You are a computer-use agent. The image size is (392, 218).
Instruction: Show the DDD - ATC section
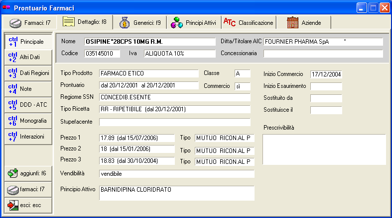click(x=28, y=105)
